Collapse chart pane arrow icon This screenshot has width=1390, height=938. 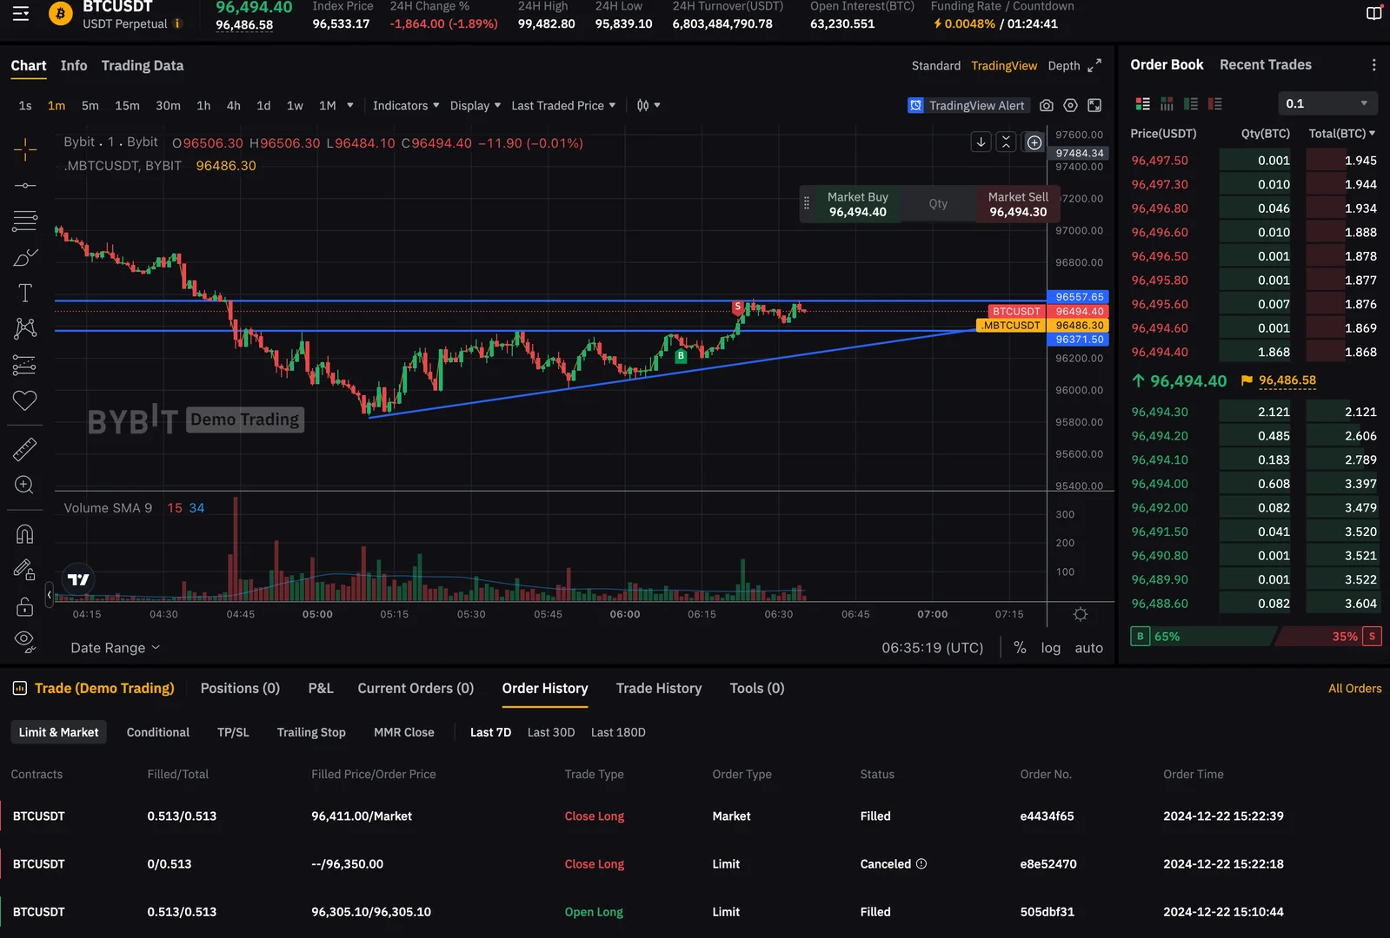coord(981,142)
